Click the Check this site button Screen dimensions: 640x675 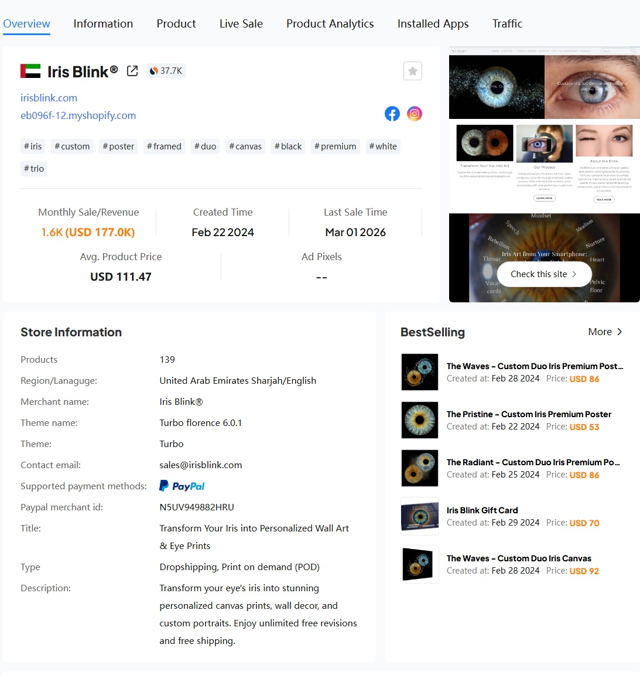(544, 274)
